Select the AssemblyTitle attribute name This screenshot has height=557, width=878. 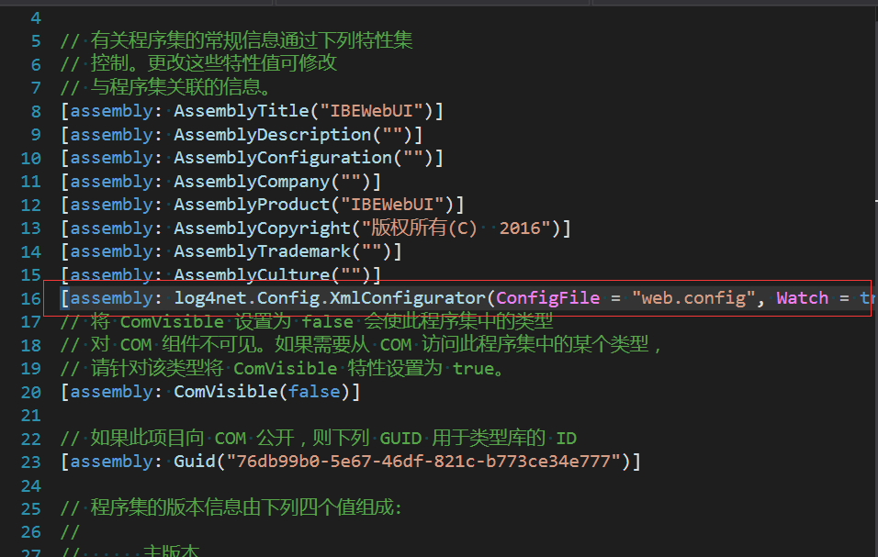click(242, 111)
